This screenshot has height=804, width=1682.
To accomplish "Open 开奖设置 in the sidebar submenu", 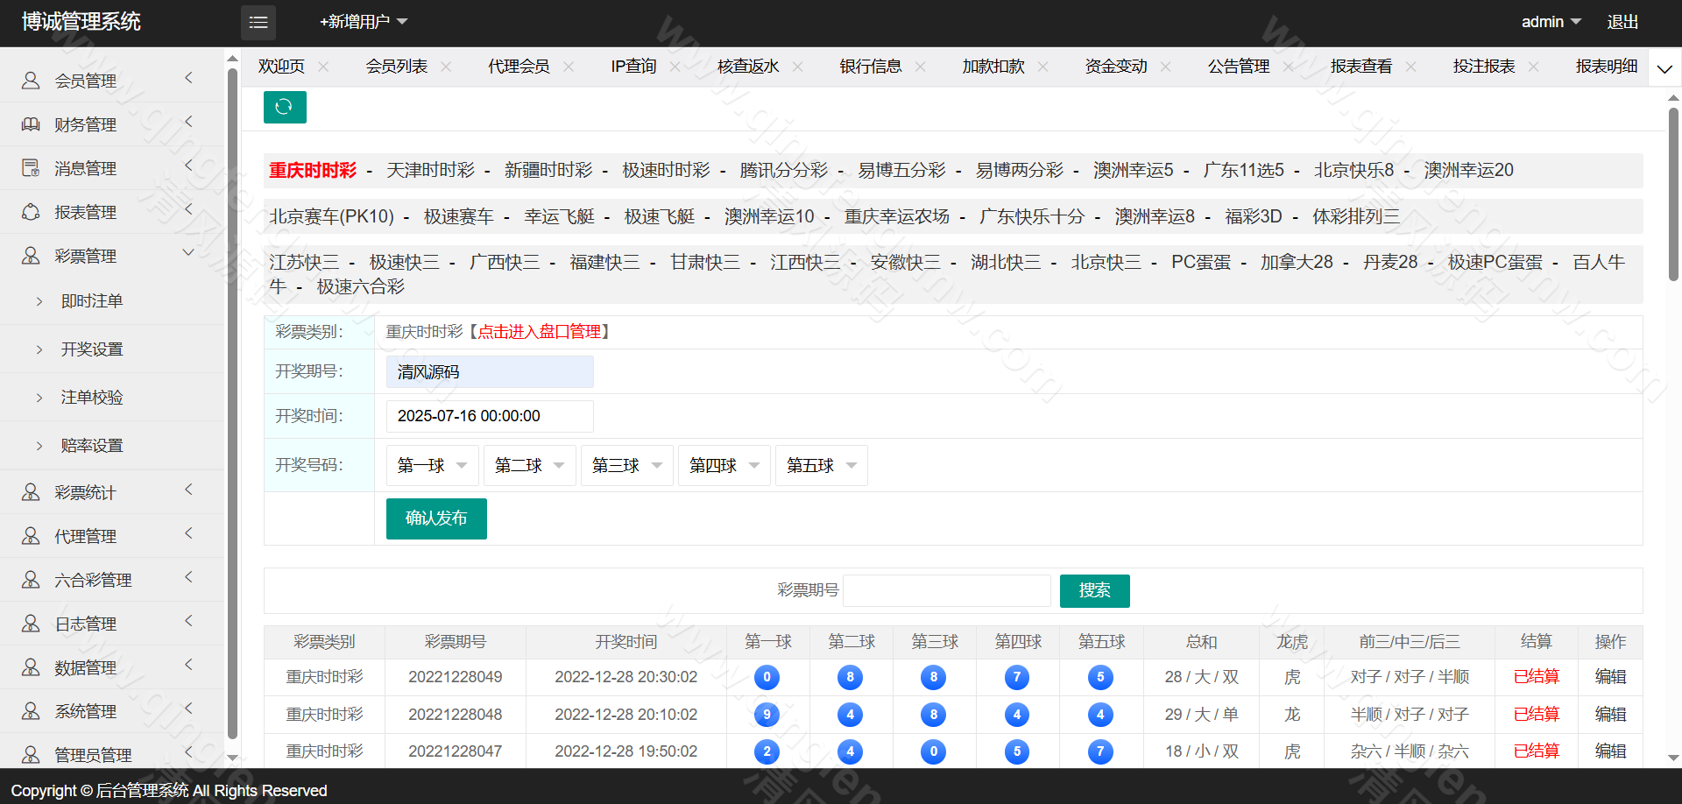I will [x=92, y=349].
